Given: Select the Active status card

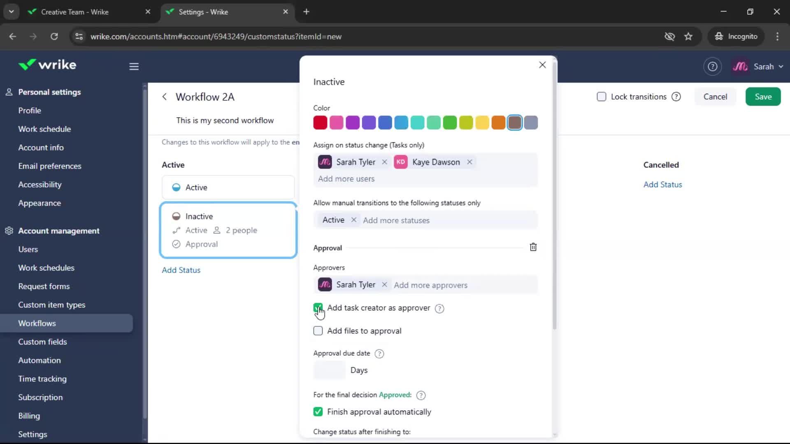Looking at the screenshot, I should click(228, 187).
